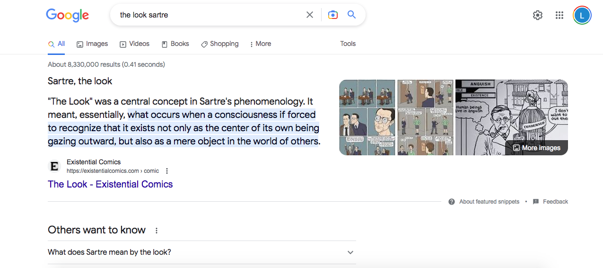Open the Google account profile avatar

tap(582, 15)
